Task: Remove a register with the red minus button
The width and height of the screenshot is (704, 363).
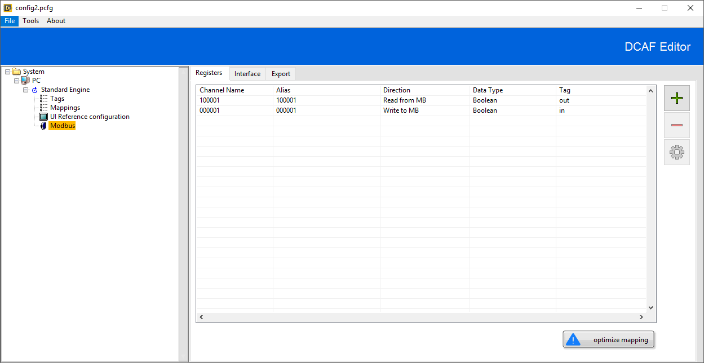Action: [676, 125]
